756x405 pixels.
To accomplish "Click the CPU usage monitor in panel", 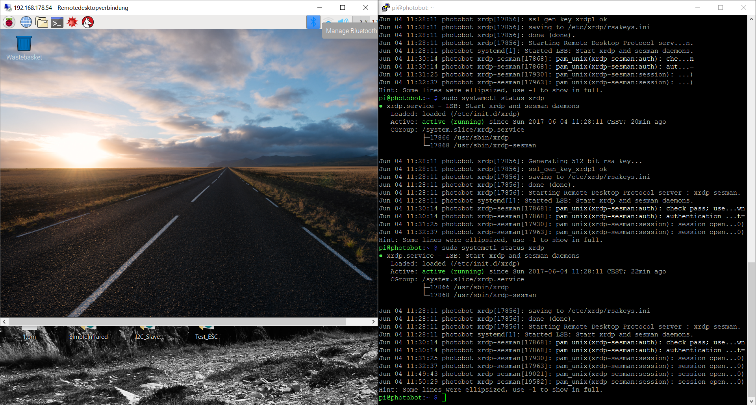I will [361, 20].
